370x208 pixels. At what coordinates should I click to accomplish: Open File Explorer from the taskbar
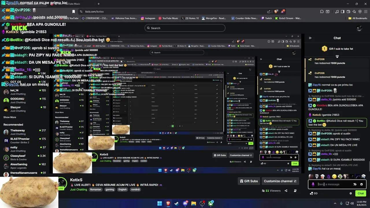(x=194, y=203)
